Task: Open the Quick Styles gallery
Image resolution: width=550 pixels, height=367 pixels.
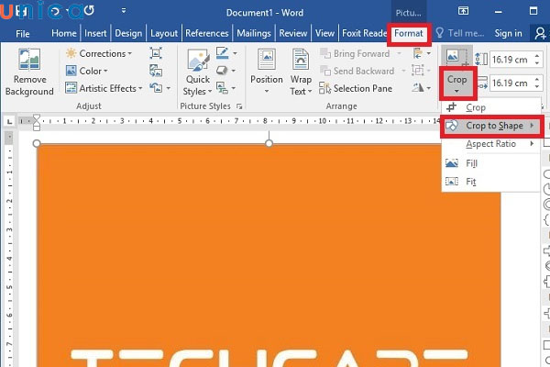Action: [198, 72]
